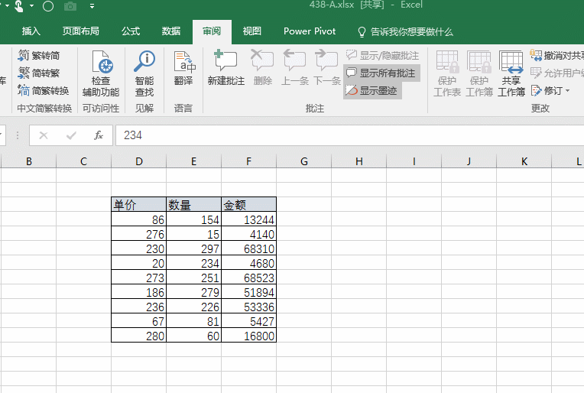
Task: Switch to the 公式 ribbon tab
Action: 131,31
